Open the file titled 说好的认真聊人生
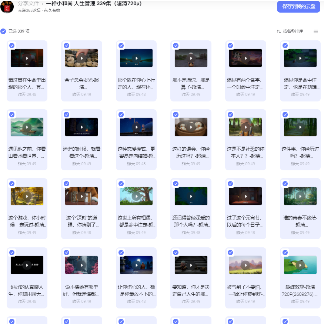 pos(27,290)
